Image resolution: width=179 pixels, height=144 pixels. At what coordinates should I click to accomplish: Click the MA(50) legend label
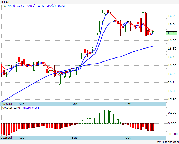coord(31,6)
